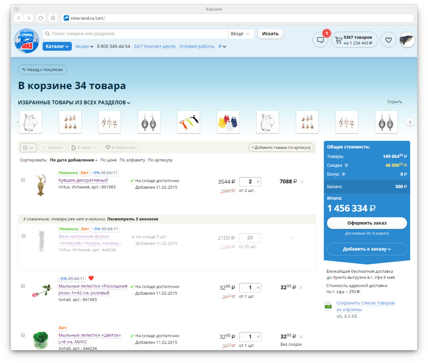This screenshot has height=363, width=428.
Task: Open the whale user profile avatar
Action: (407, 40)
